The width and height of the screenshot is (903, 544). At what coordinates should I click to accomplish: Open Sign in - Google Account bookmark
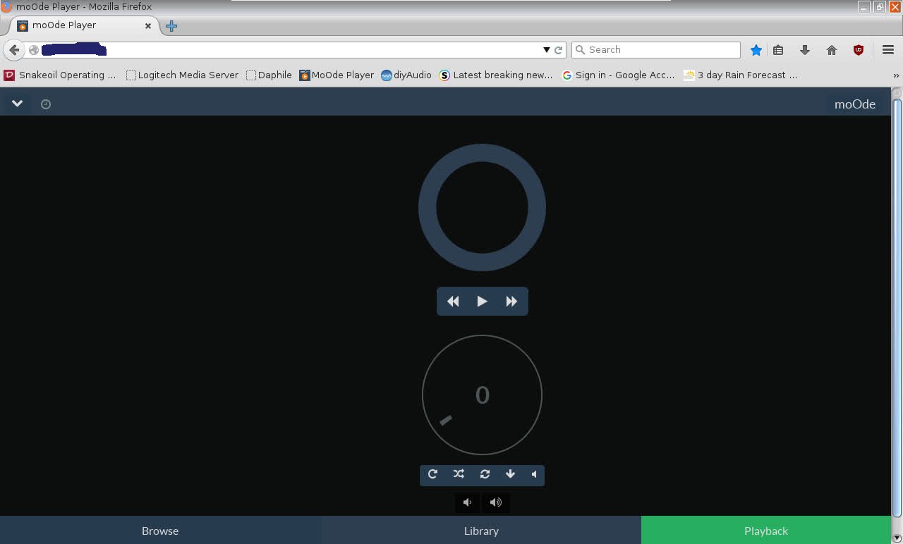pyautogui.click(x=618, y=75)
